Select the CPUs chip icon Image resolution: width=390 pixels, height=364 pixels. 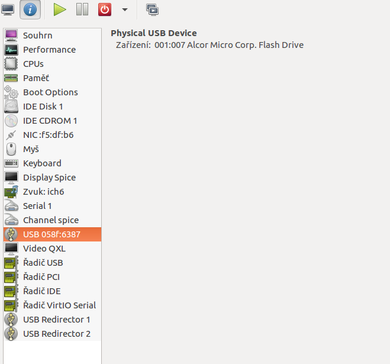[x=11, y=64]
